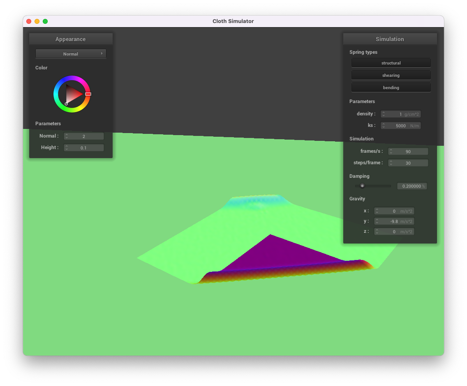This screenshot has width=467, height=386.
Task: Click the Normal field stepper arrows
Action: click(67, 136)
